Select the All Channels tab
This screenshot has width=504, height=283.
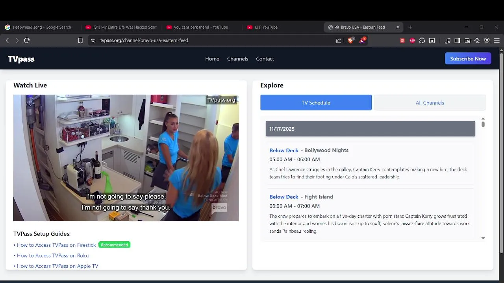(430, 103)
